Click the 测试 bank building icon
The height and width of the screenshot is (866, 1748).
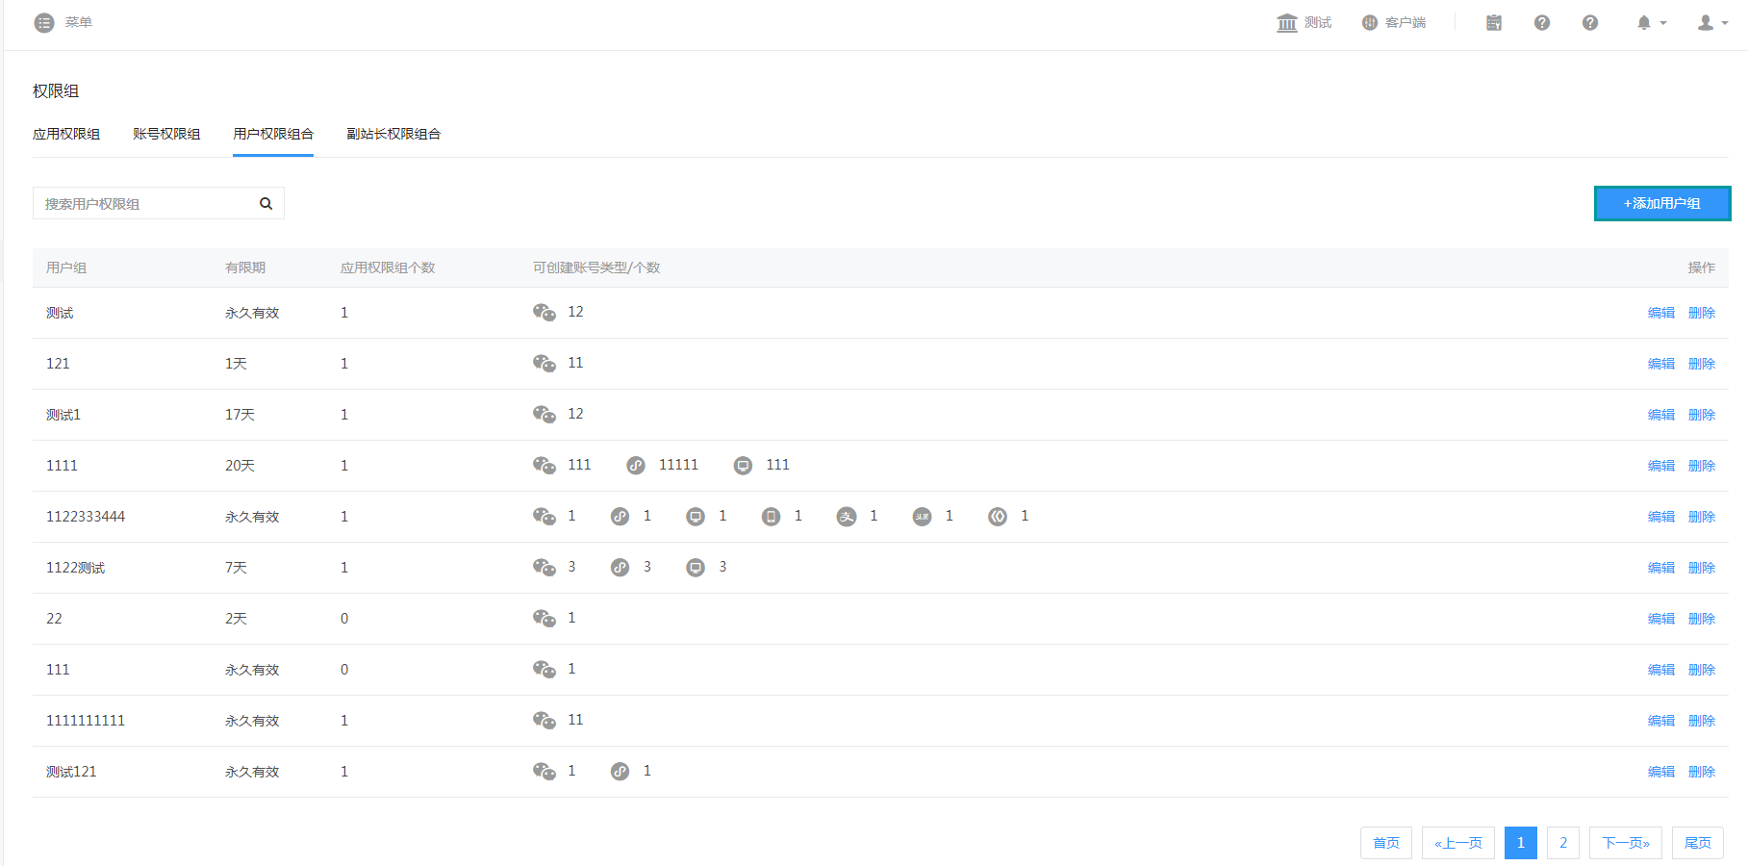1286,22
